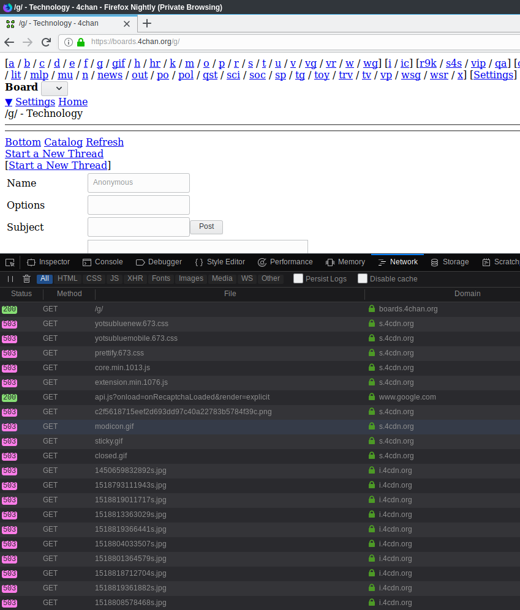The width and height of the screenshot is (520, 610).
Task: Filter network requests by Images
Action: [191, 278]
